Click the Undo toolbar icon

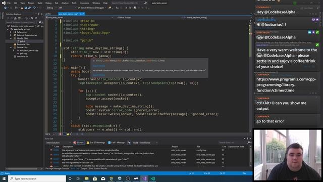point(34,8)
